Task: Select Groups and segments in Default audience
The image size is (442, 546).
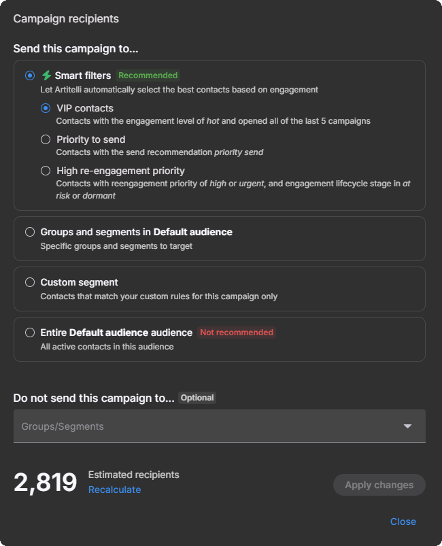Action: click(x=30, y=232)
